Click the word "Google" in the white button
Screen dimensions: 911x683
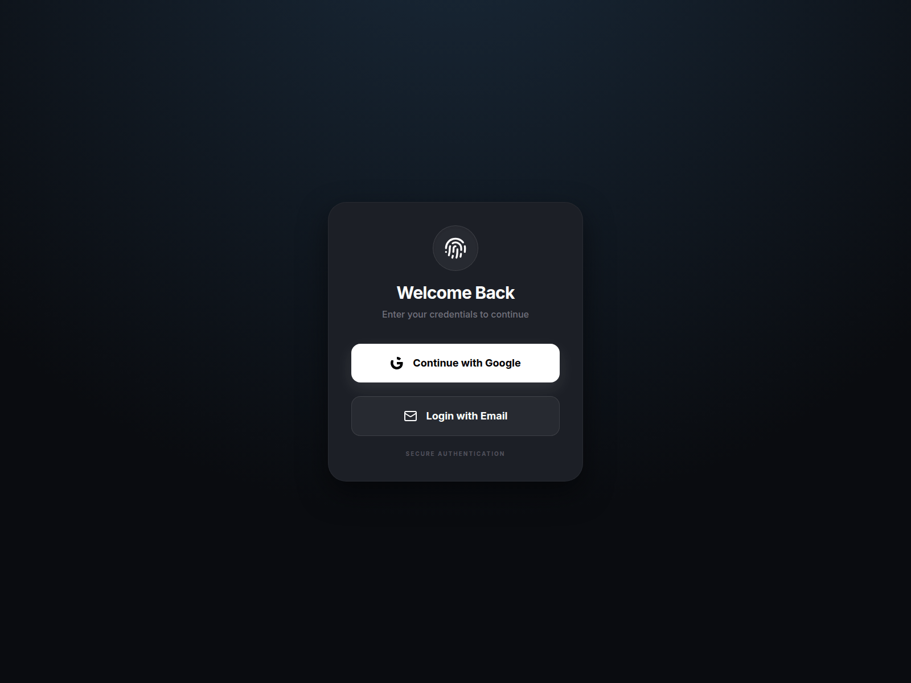503,363
